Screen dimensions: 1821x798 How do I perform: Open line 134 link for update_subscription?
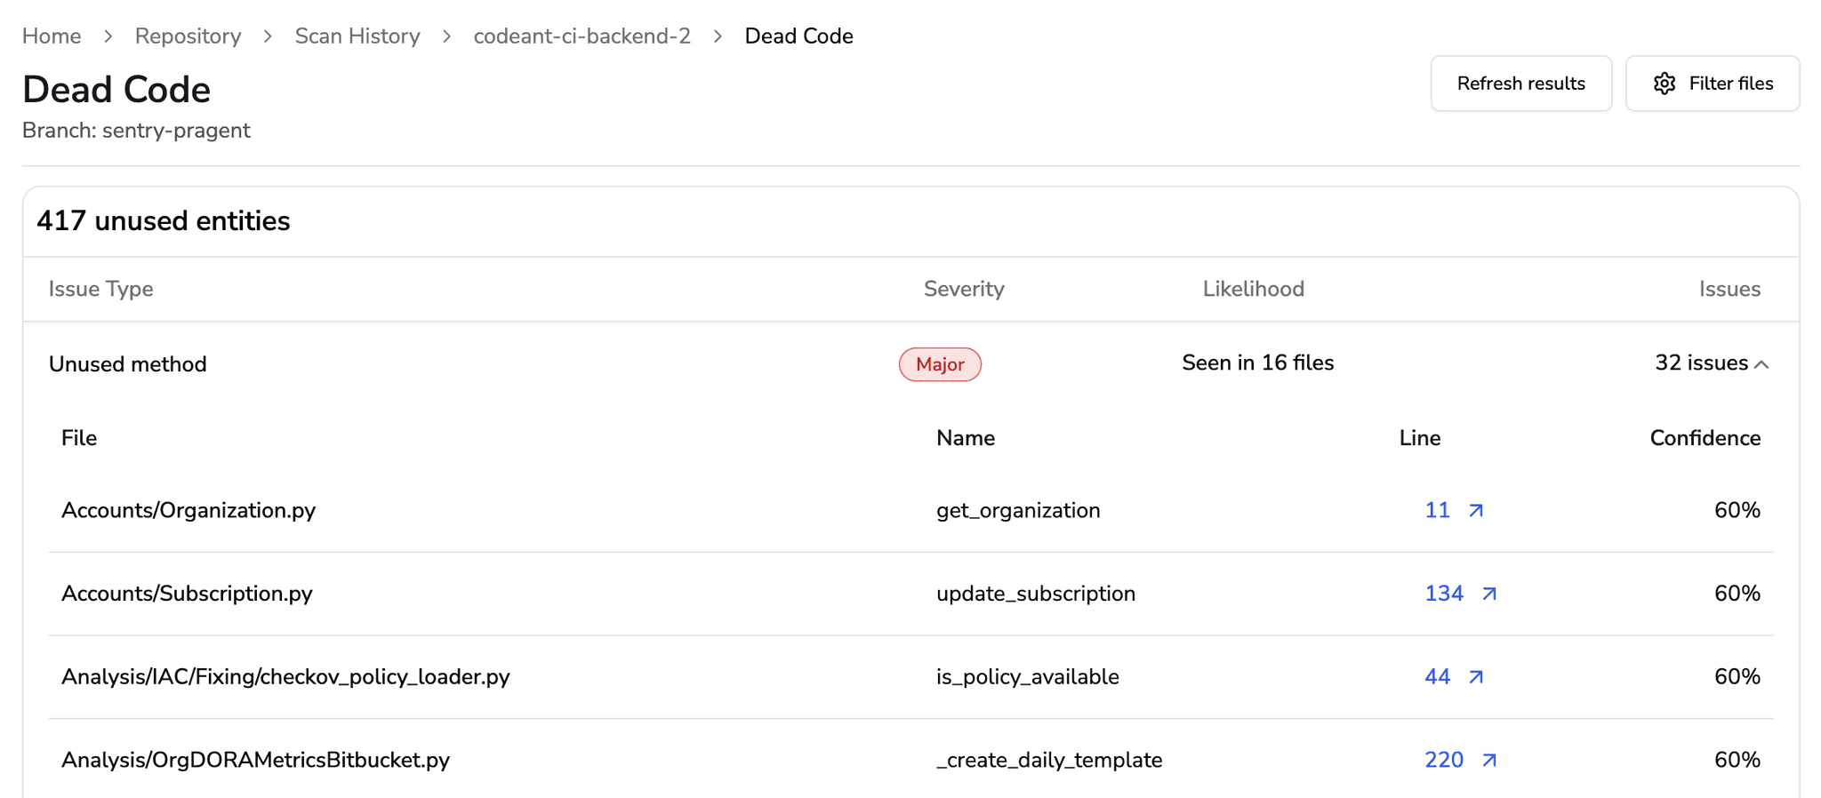point(1444,594)
